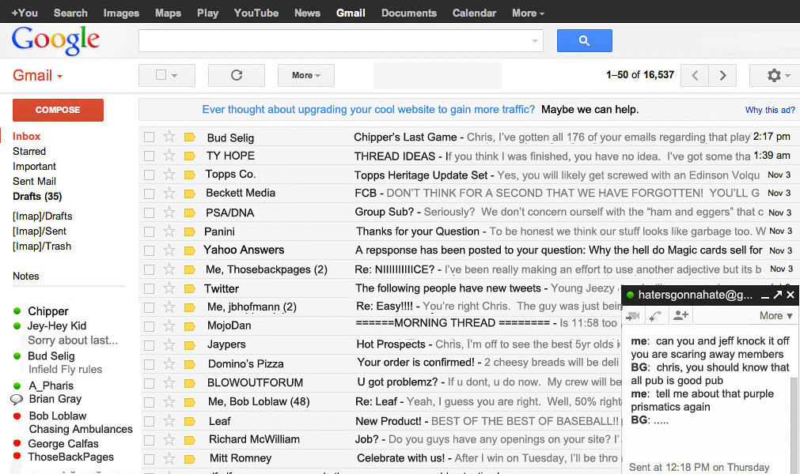Open search options dropdown arrow

(535, 41)
